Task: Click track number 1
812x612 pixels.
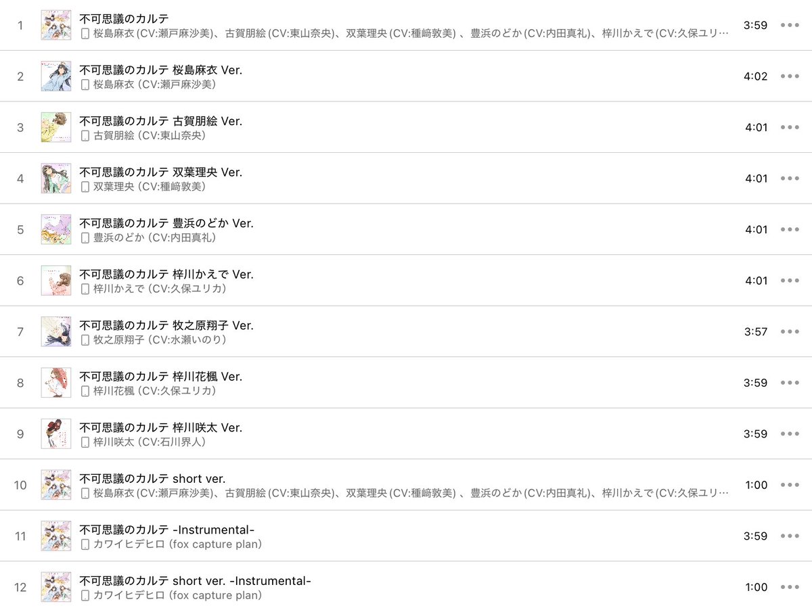Action: pos(20,25)
